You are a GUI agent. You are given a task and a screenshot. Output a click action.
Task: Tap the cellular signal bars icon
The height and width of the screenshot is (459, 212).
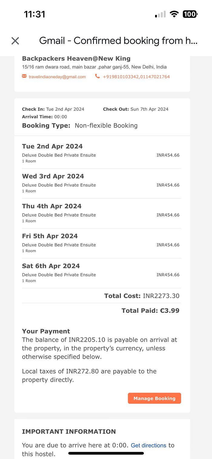pyautogui.click(x=160, y=14)
